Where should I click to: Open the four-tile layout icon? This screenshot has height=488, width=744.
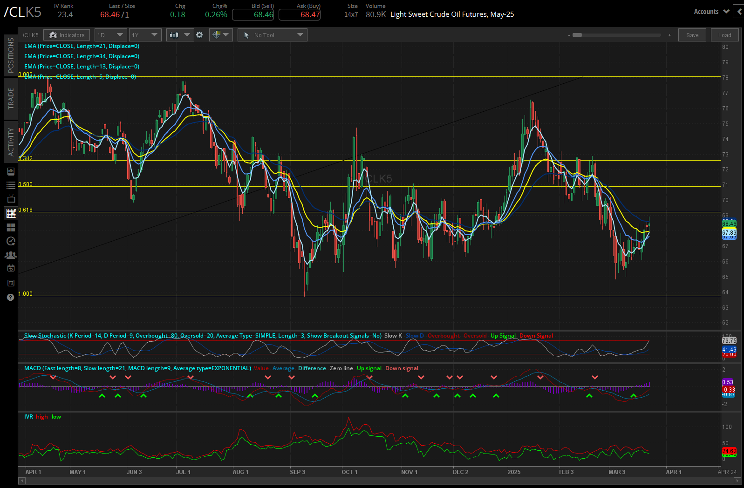click(x=11, y=227)
